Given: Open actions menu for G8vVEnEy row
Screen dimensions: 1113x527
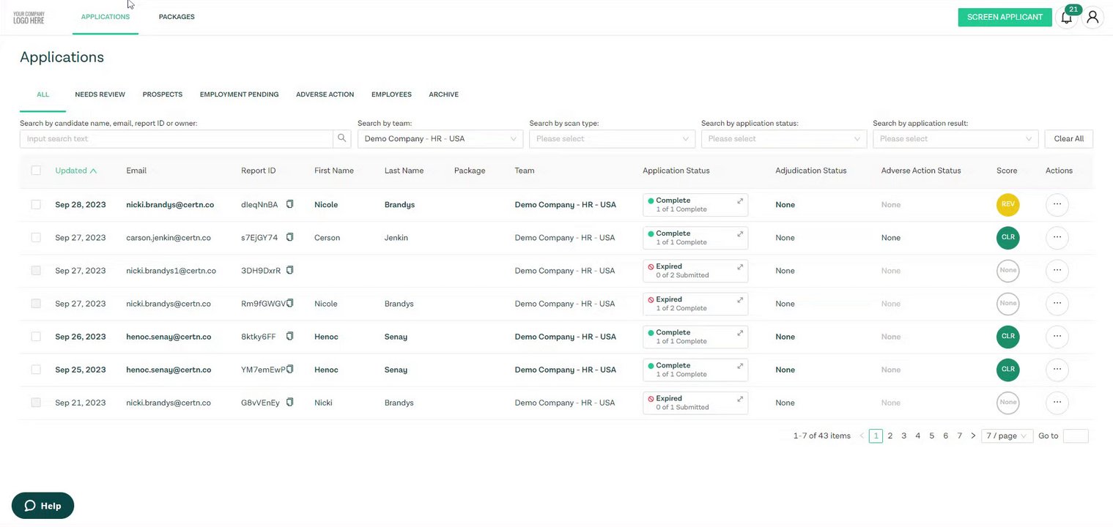Looking at the screenshot, I should coord(1057,402).
